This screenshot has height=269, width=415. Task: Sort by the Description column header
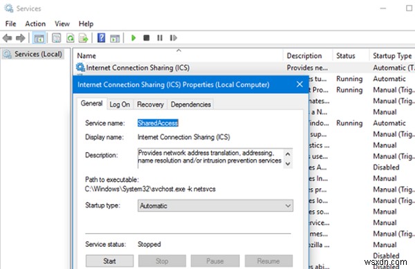click(308, 56)
